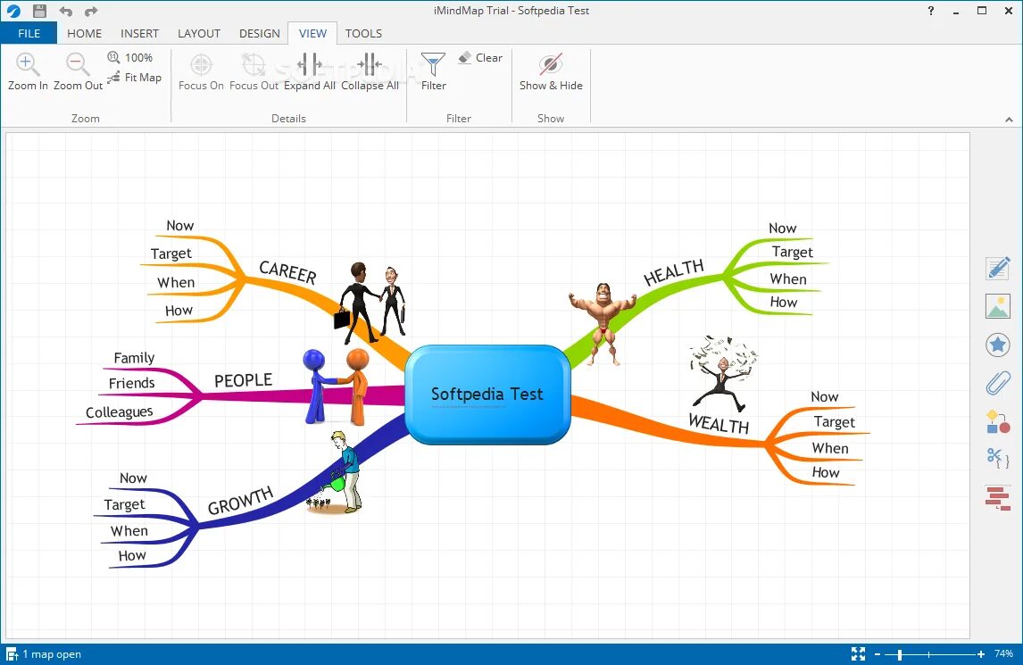Open the red outline bars panel
The image size is (1023, 665).
[997, 498]
